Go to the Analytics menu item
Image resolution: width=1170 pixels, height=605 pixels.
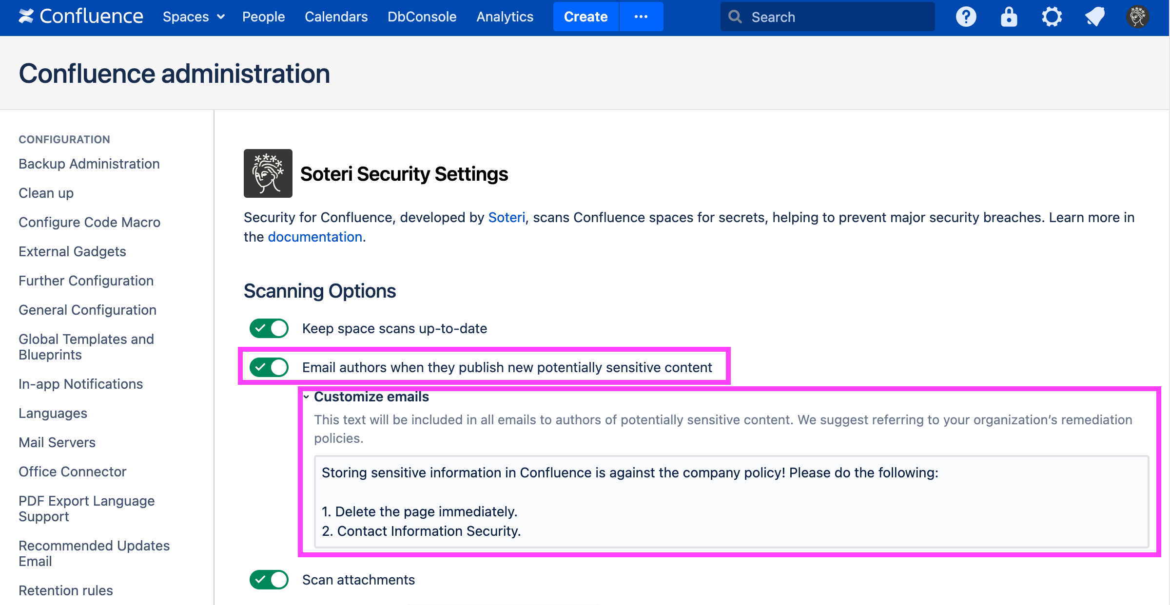point(505,17)
